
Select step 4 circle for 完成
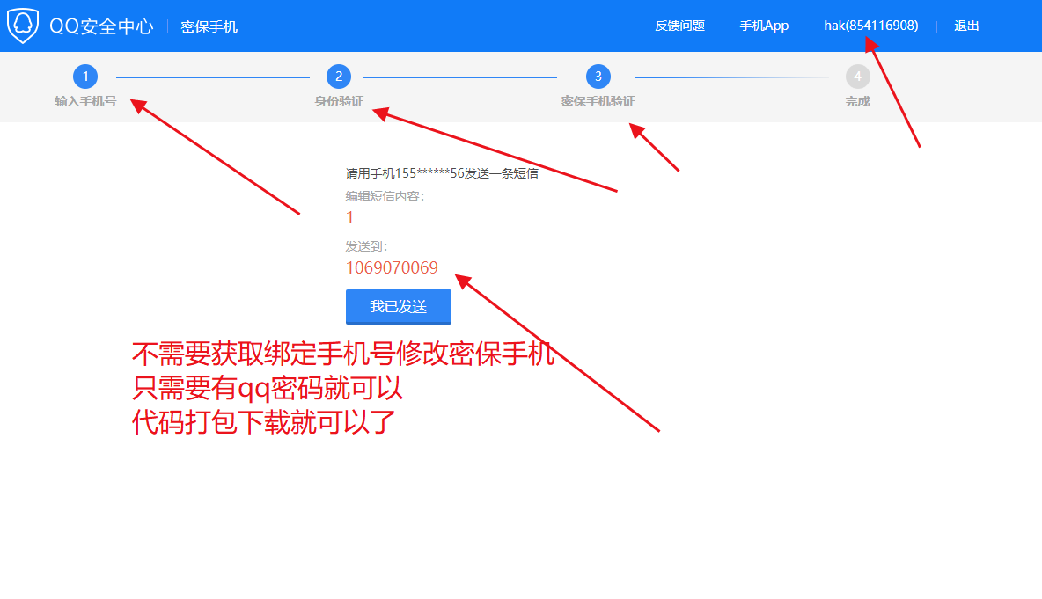[857, 77]
